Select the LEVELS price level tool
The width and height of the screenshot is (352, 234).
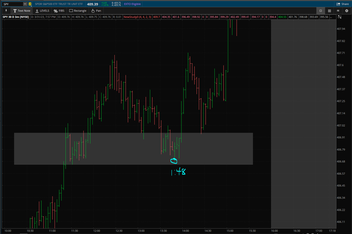pyautogui.click(x=42, y=11)
